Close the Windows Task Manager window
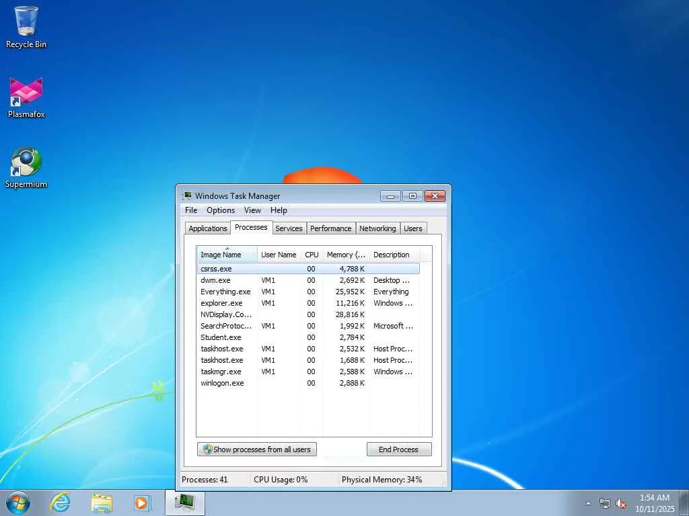Viewport: 689px width, 516px height. click(435, 196)
